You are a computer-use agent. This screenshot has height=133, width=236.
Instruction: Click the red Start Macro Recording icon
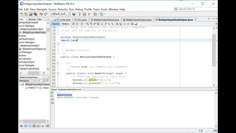(x=125, y=24)
